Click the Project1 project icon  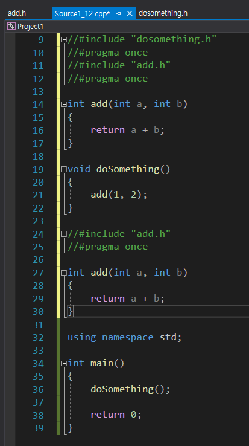tap(11, 27)
